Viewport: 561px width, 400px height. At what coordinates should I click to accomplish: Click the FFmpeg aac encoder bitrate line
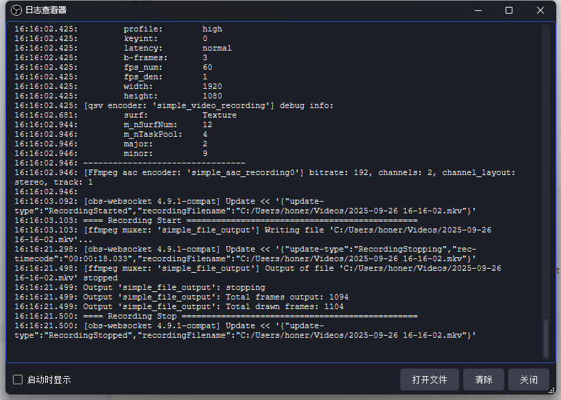click(x=274, y=173)
